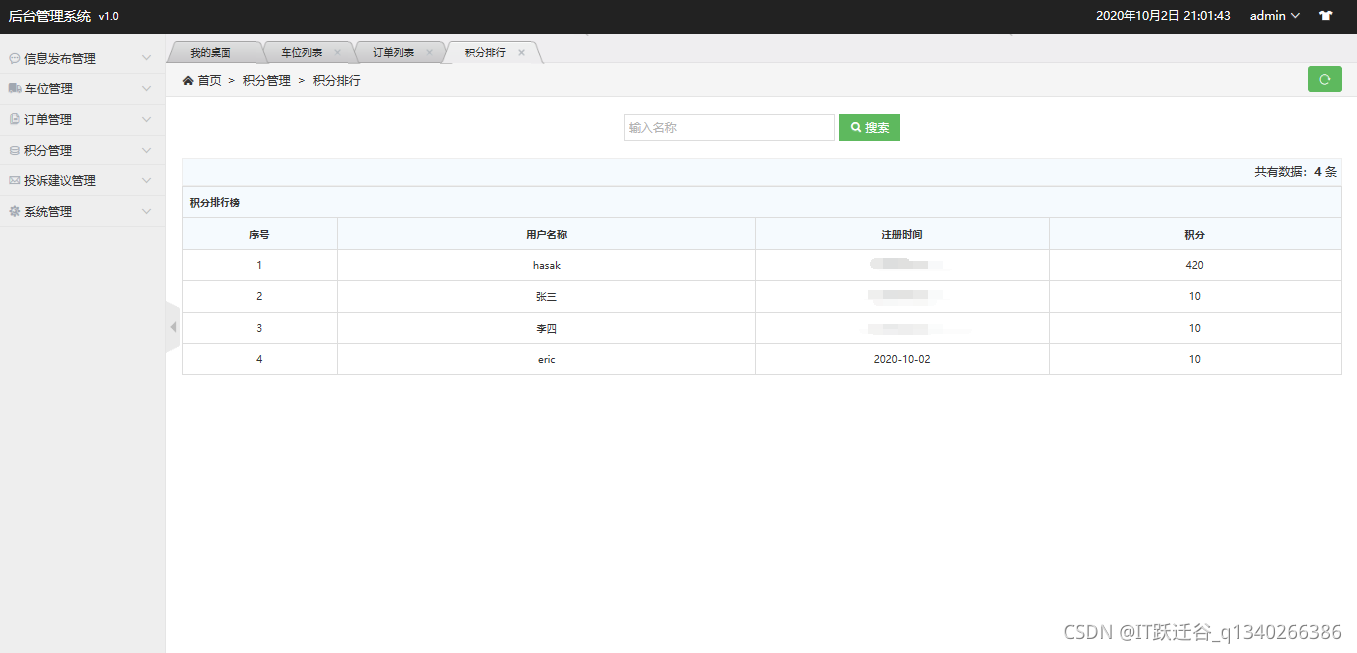The width and height of the screenshot is (1357, 653).
Task: Select the 李四 user name cell
Action: coord(547,328)
